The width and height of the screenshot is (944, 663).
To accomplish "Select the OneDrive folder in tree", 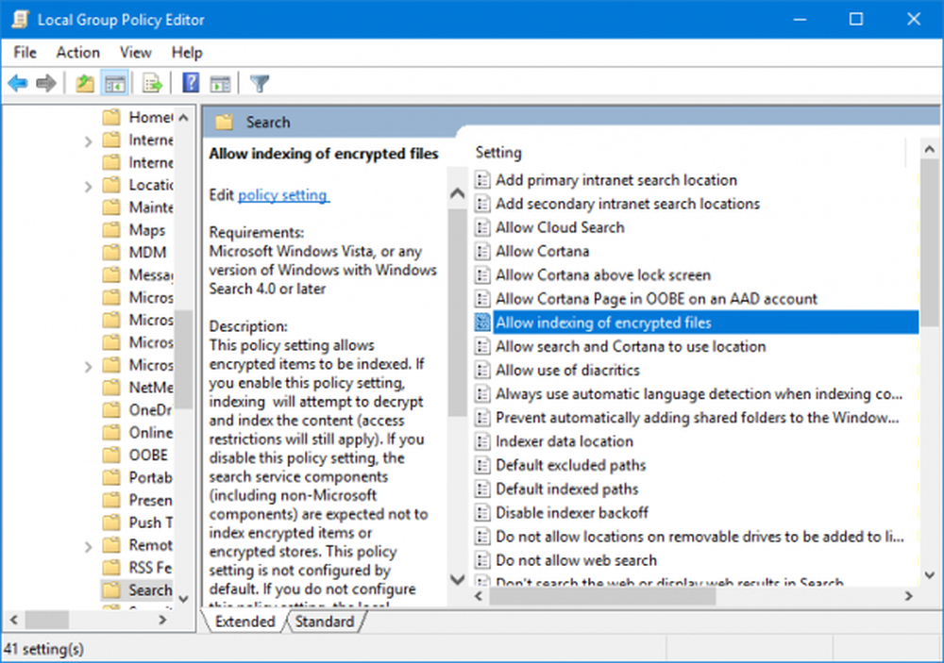I will (149, 410).
